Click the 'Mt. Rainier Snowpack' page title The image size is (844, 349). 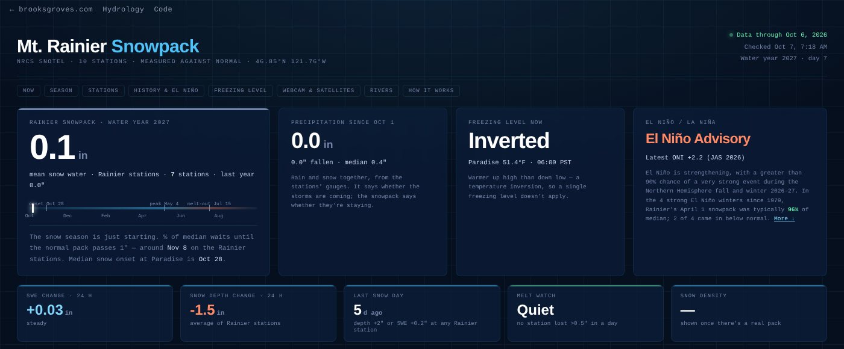tap(108, 46)
